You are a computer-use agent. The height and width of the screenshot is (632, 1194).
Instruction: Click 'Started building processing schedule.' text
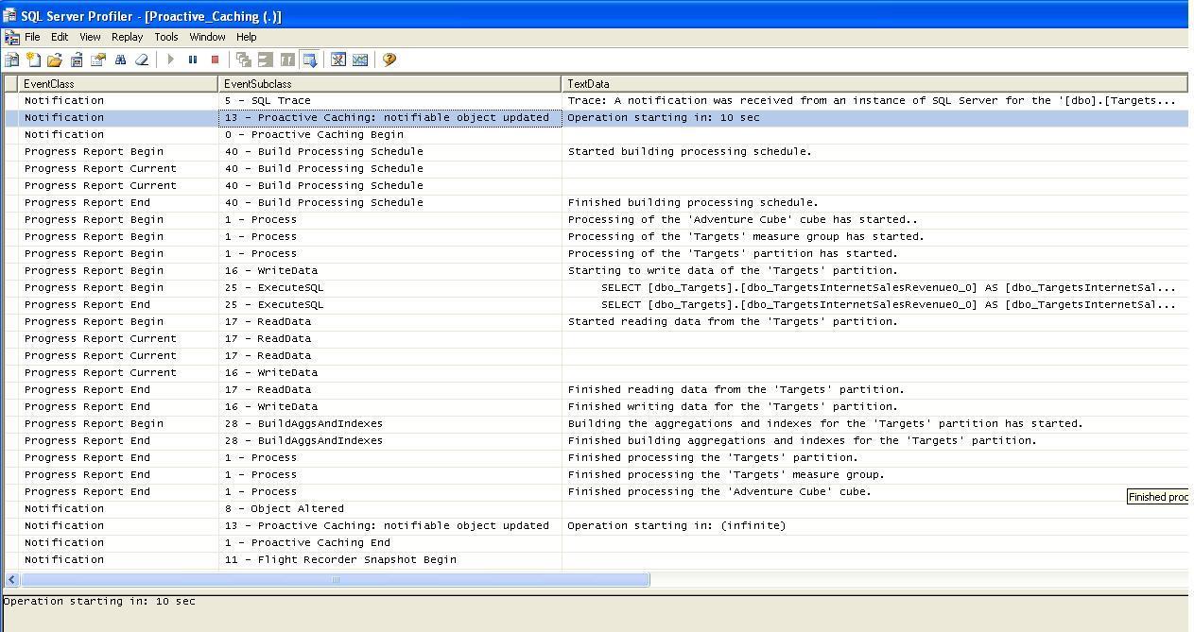coord(689,151)
